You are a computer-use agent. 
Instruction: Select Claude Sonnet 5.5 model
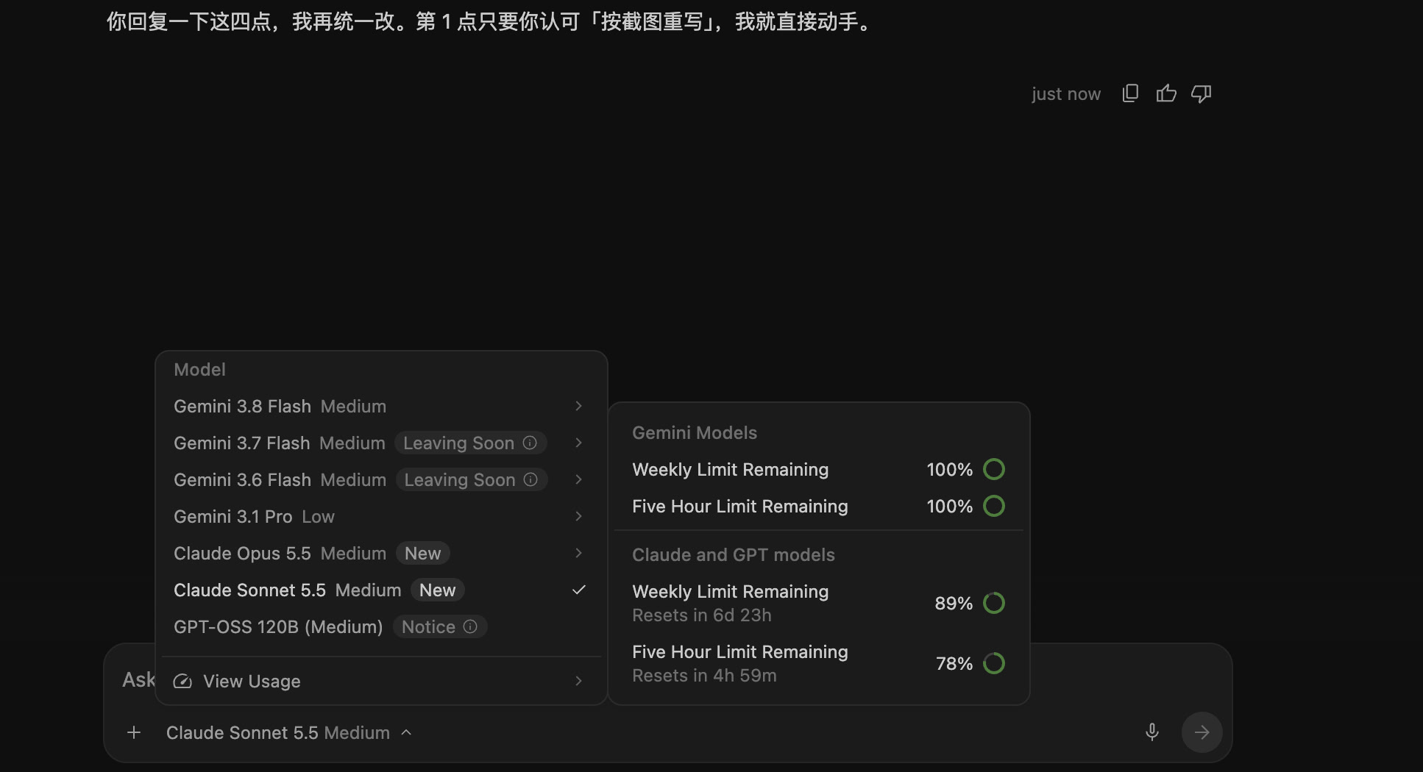(x=381, y=590)
